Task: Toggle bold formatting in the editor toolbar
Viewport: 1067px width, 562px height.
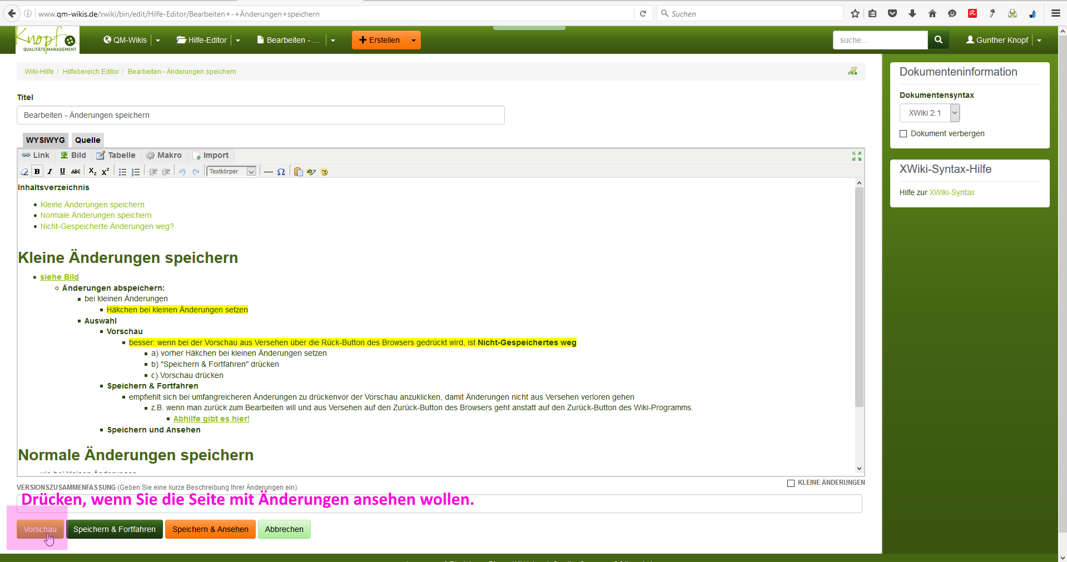Action: pyautogui.click(x=37, y=172)
